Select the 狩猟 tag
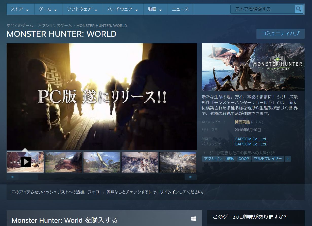 tap(230, 159)
